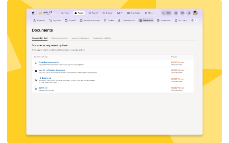Click the help question mark icon
The height and width of the screenshot is (143, 229).
point(182,13)
